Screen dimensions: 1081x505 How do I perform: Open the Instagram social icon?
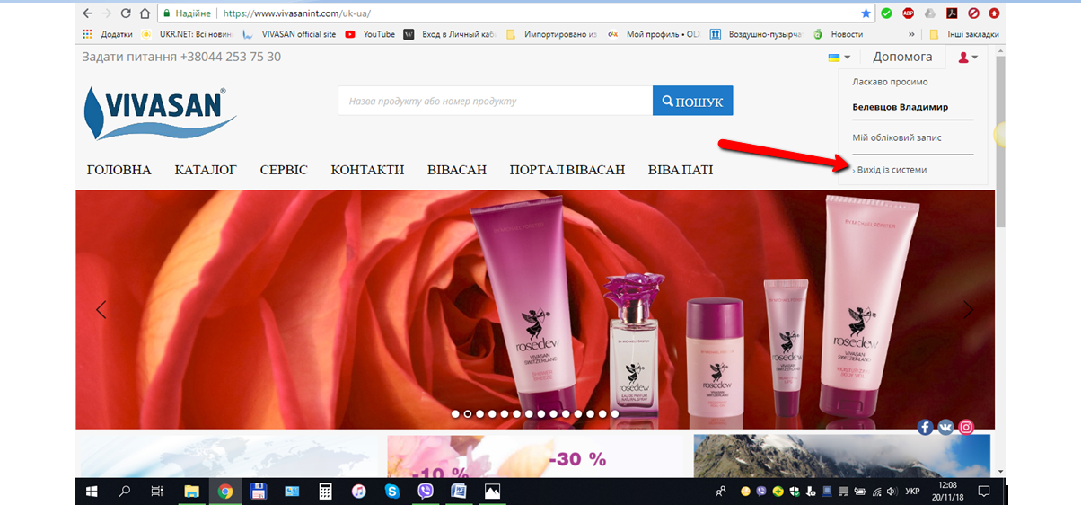pyautogui.click(x=967, y=428)
